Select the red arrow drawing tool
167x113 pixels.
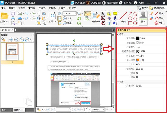click(x=130, y=14)
